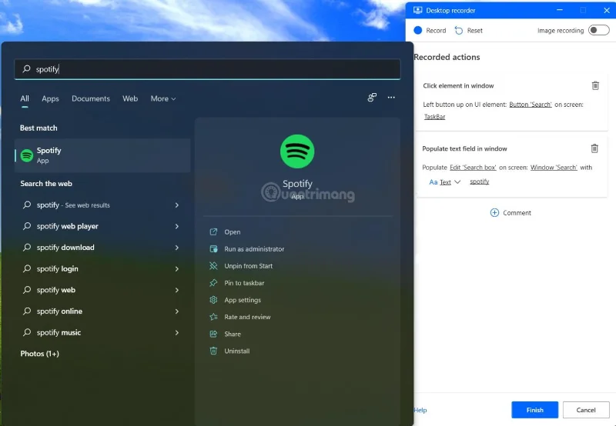Viewport: 616px width, 426px height.
Task: Click 'spotify web' web suggestion
Action: [55, 290]
